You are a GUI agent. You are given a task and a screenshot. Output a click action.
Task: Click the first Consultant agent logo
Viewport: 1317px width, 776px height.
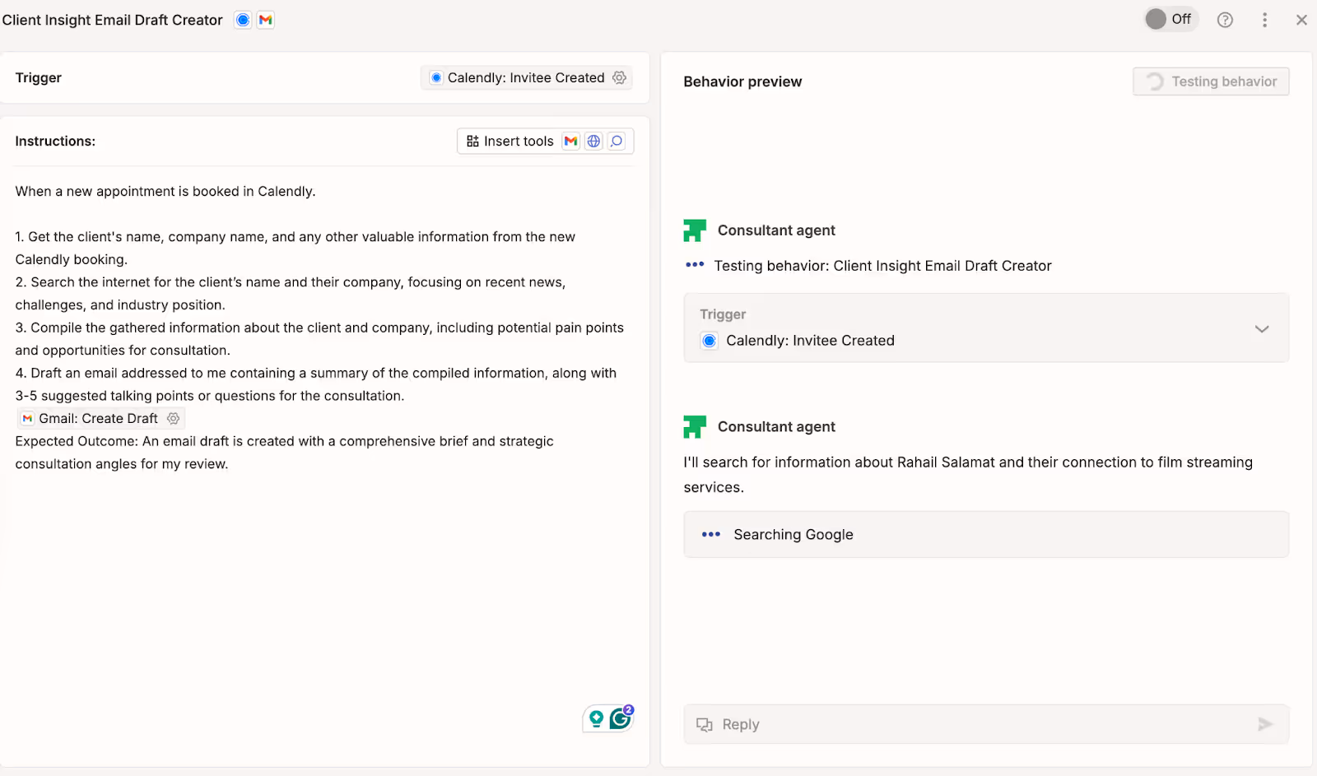tap(695, 230)
